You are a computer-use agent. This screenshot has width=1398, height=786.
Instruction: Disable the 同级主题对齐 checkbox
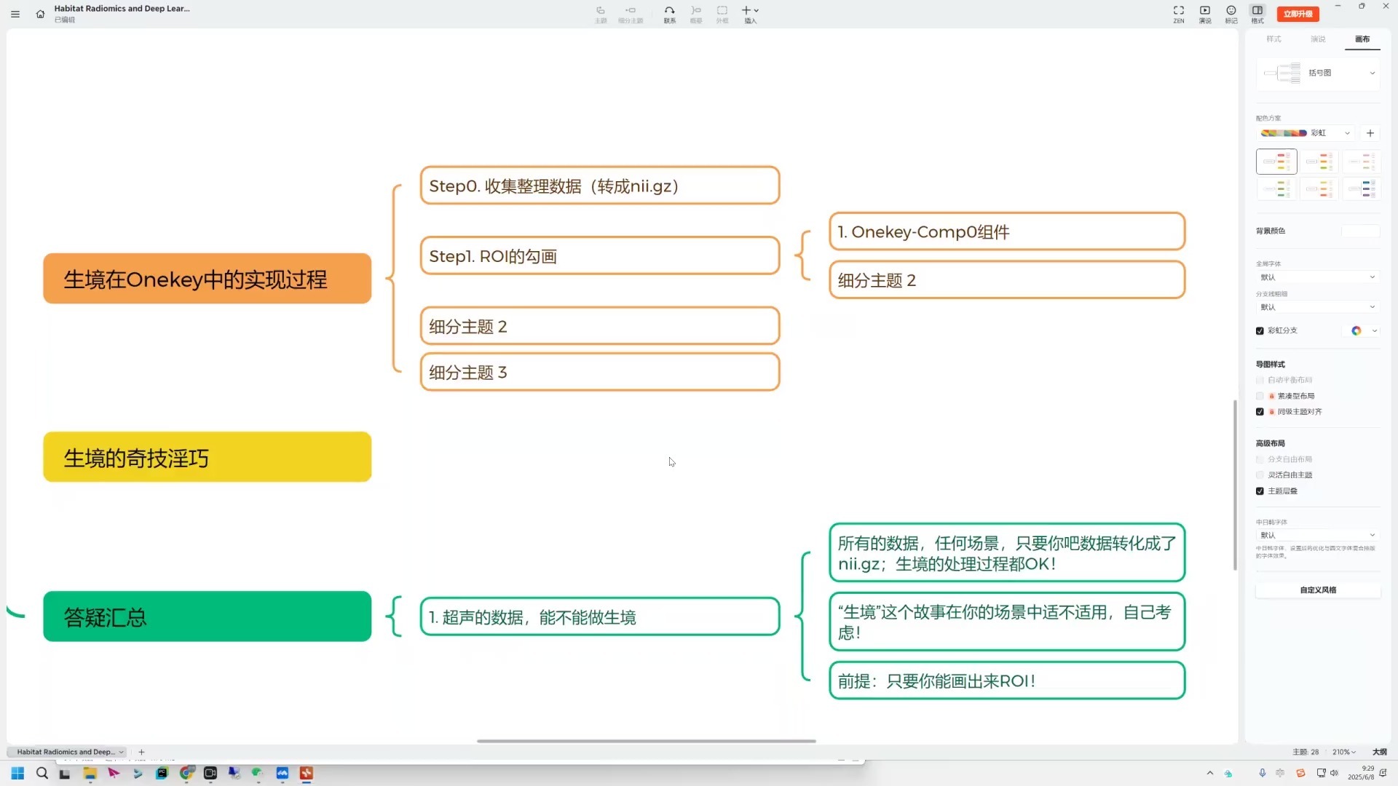point(1260,411)
